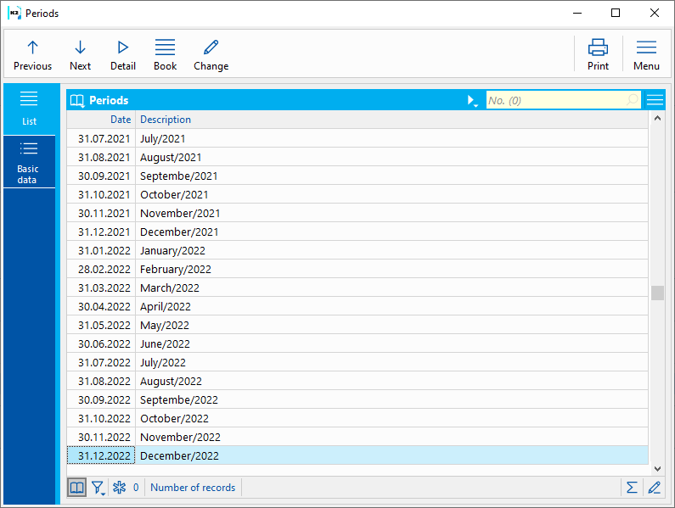Screen dimensions: 675x508
Task: Click the 31.07.2021 date cell
Action: [x=101, y=138]
